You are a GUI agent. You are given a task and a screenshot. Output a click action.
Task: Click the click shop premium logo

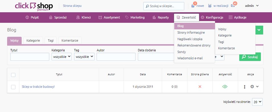point(34,6)
